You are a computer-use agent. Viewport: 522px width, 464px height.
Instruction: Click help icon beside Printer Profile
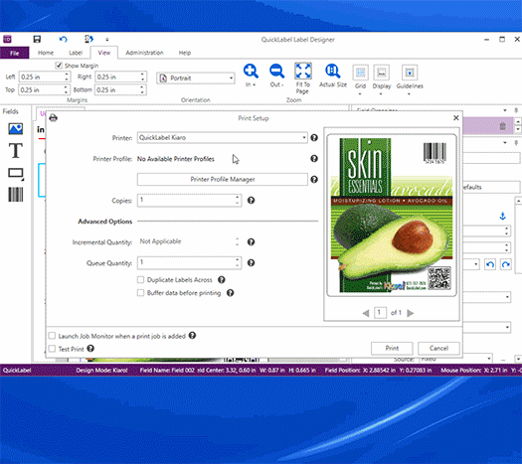(314, 159)
